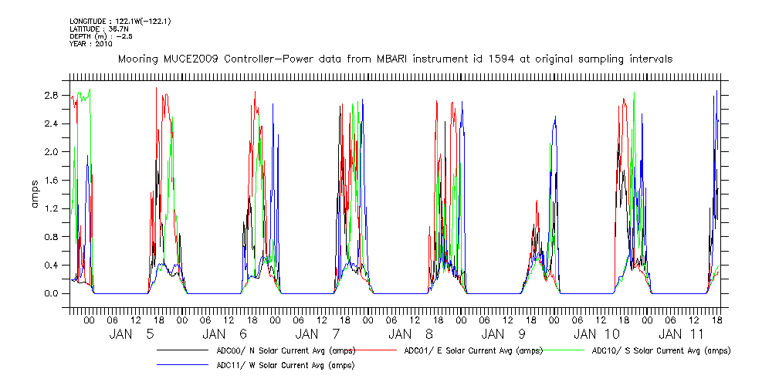Viewport: 779px width, 389px height.
Task: Click the 1.6 tick on the y-axis
Action: click(52, 180)
